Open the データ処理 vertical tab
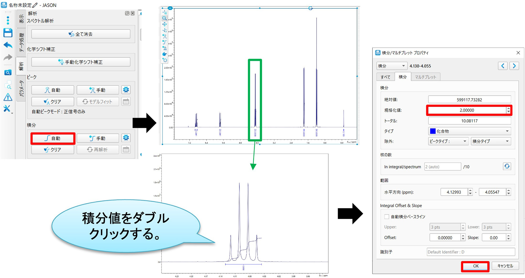This screenshot has height=278, width=525. 21,42
